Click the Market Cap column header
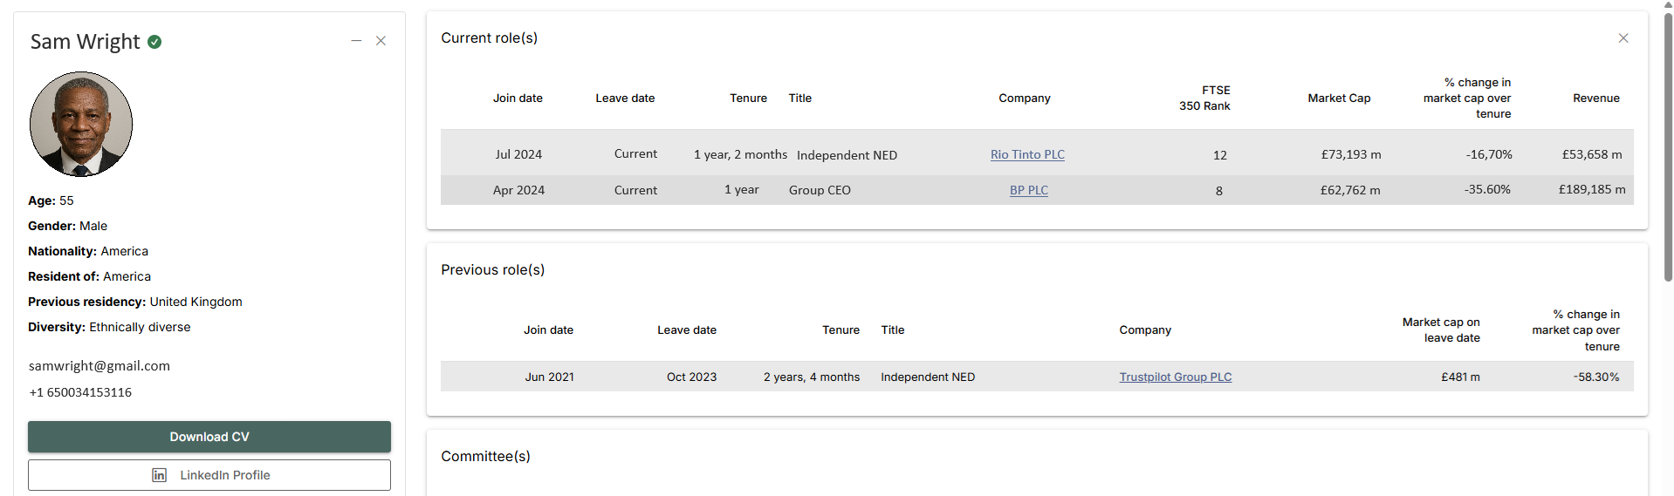Viewport: 1674px width, 496px height. [x=1339, y=99]
